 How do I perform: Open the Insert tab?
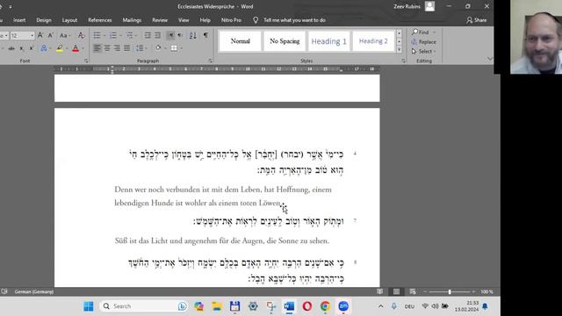tap(19, 20)
